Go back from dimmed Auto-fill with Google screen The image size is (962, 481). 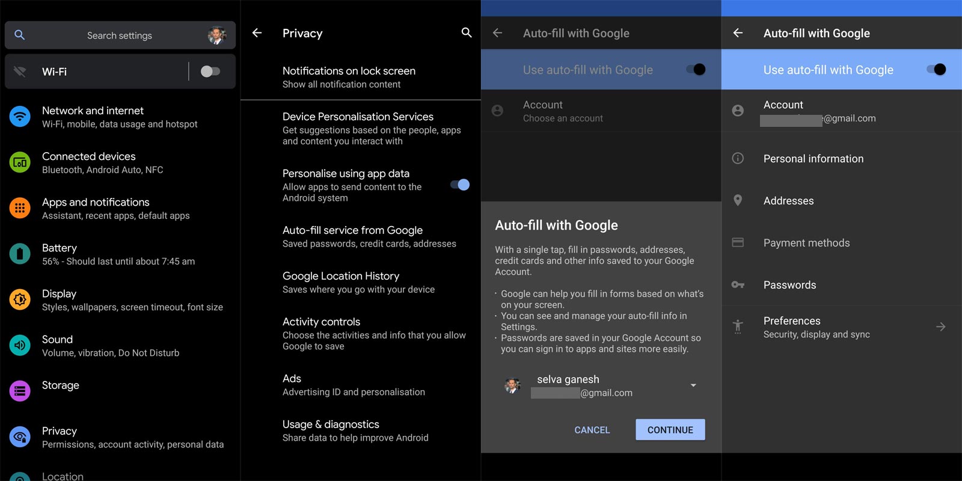(497, 33)
